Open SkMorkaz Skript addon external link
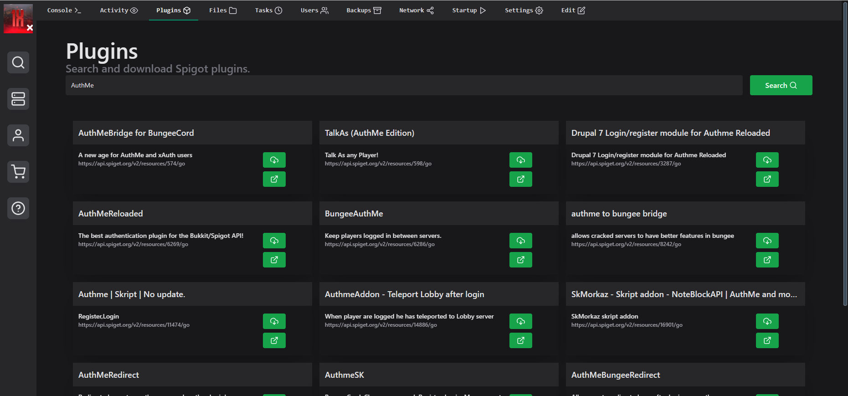This screenshot has height=396, width=848. (x=767, y=340)
